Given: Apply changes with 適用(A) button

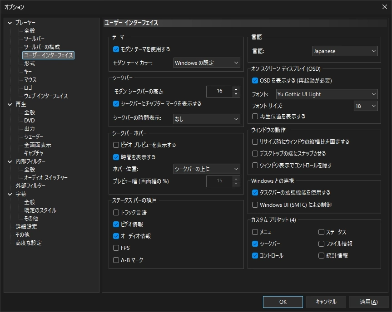Looking at the screenshot, I should coord(368,302).
